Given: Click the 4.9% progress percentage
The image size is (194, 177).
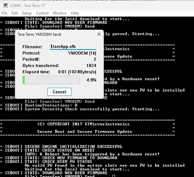Looking at the screenshot, I should click(91, 80).
